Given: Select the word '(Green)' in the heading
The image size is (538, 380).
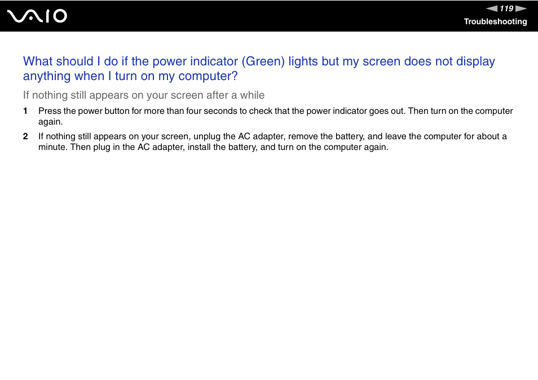Looking at the screenshot, I should point(263,61).
